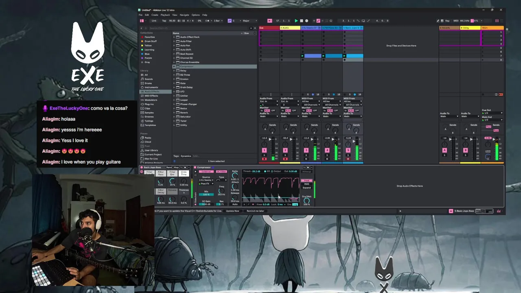Viewport: 521px width, 293px height.
Task: Expand the Auto Filter folder
Action: point(174,41)
